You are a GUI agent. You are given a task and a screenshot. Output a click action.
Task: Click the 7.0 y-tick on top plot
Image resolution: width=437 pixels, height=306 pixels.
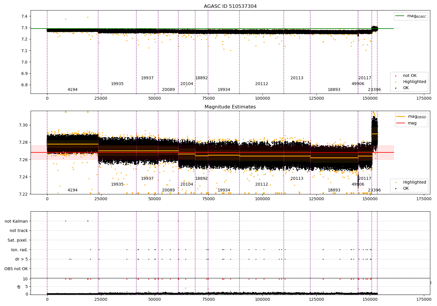point(24,62)
